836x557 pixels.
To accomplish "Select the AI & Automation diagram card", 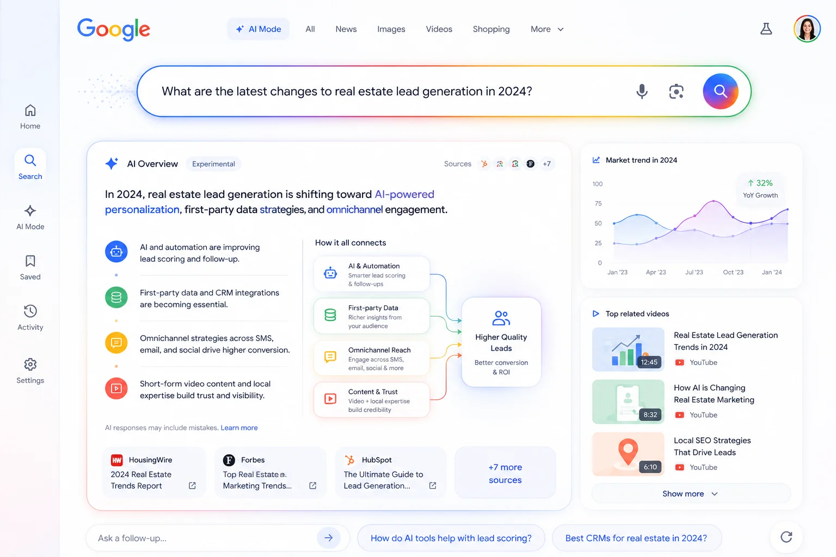I will point(372,274).
